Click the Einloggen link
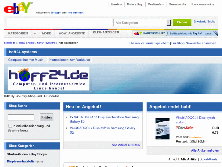Screen dimensions: 222x167 click(56, 13)
